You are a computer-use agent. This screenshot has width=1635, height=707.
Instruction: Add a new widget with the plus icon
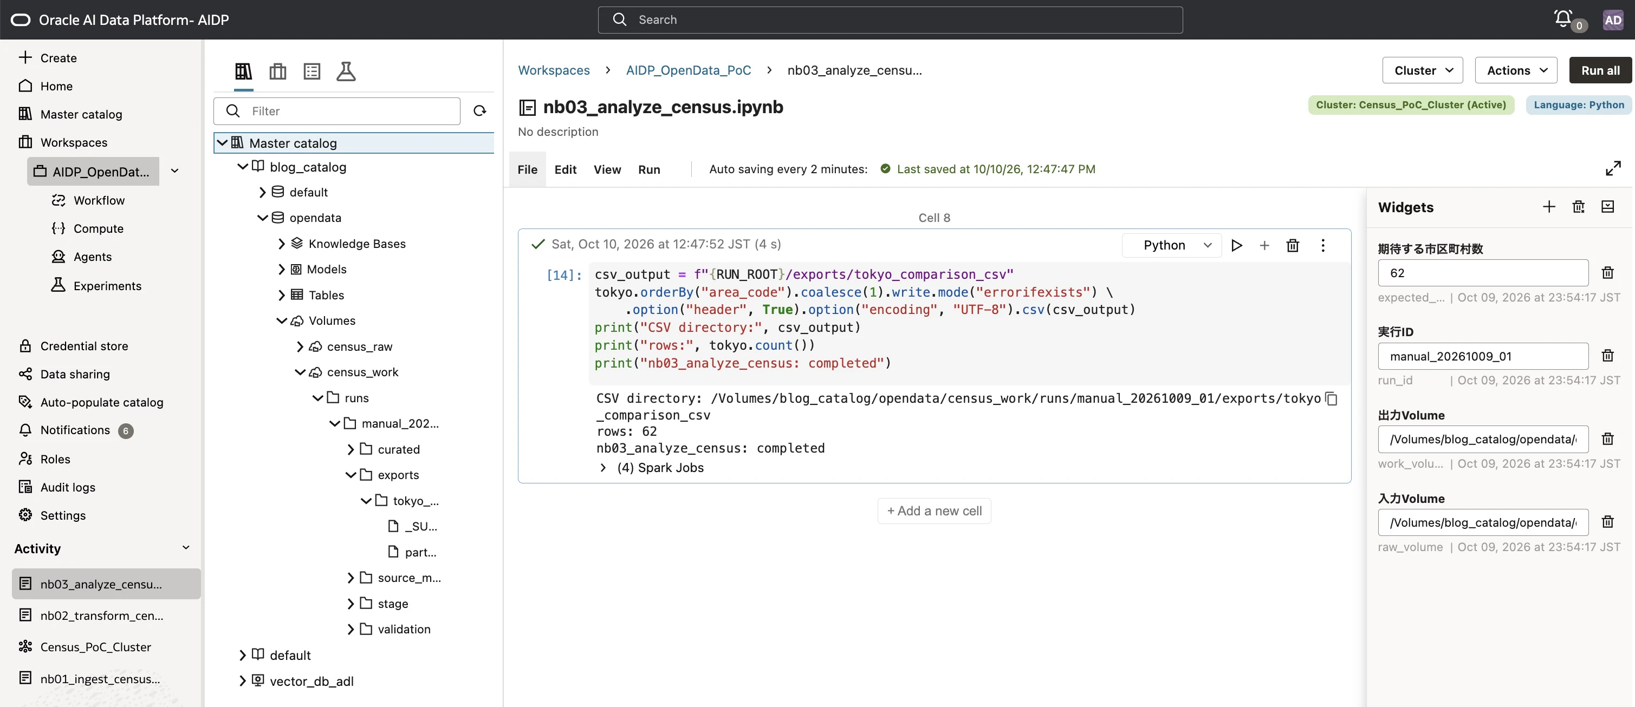pos(1549,207)
